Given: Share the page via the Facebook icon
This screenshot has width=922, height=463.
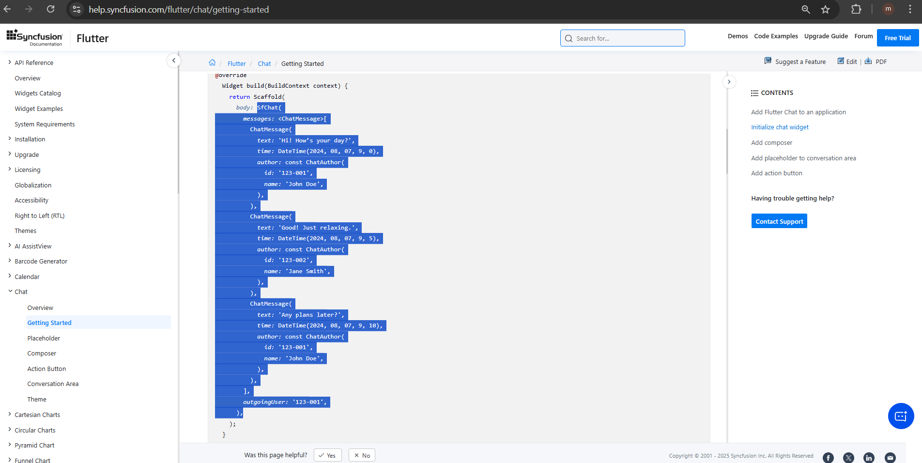Looking at the screenshot, I should point(828,458).
